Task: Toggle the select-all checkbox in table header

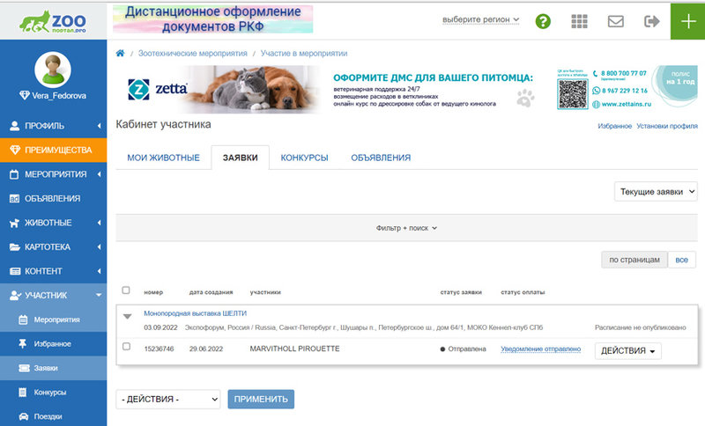Action: click(x=126, y=290)
